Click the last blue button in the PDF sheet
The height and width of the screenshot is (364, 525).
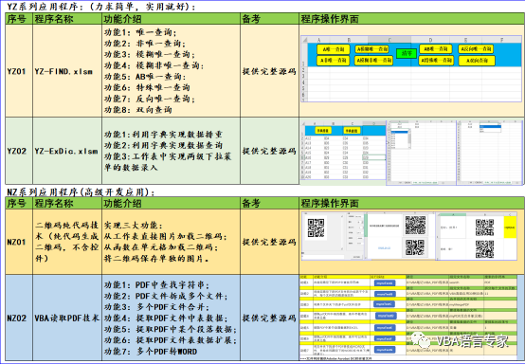tap(385, 350)
